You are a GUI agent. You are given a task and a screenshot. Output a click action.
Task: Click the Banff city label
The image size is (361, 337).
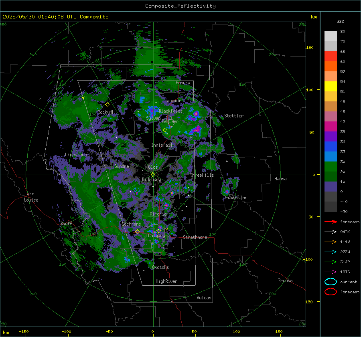click(66, 224)
